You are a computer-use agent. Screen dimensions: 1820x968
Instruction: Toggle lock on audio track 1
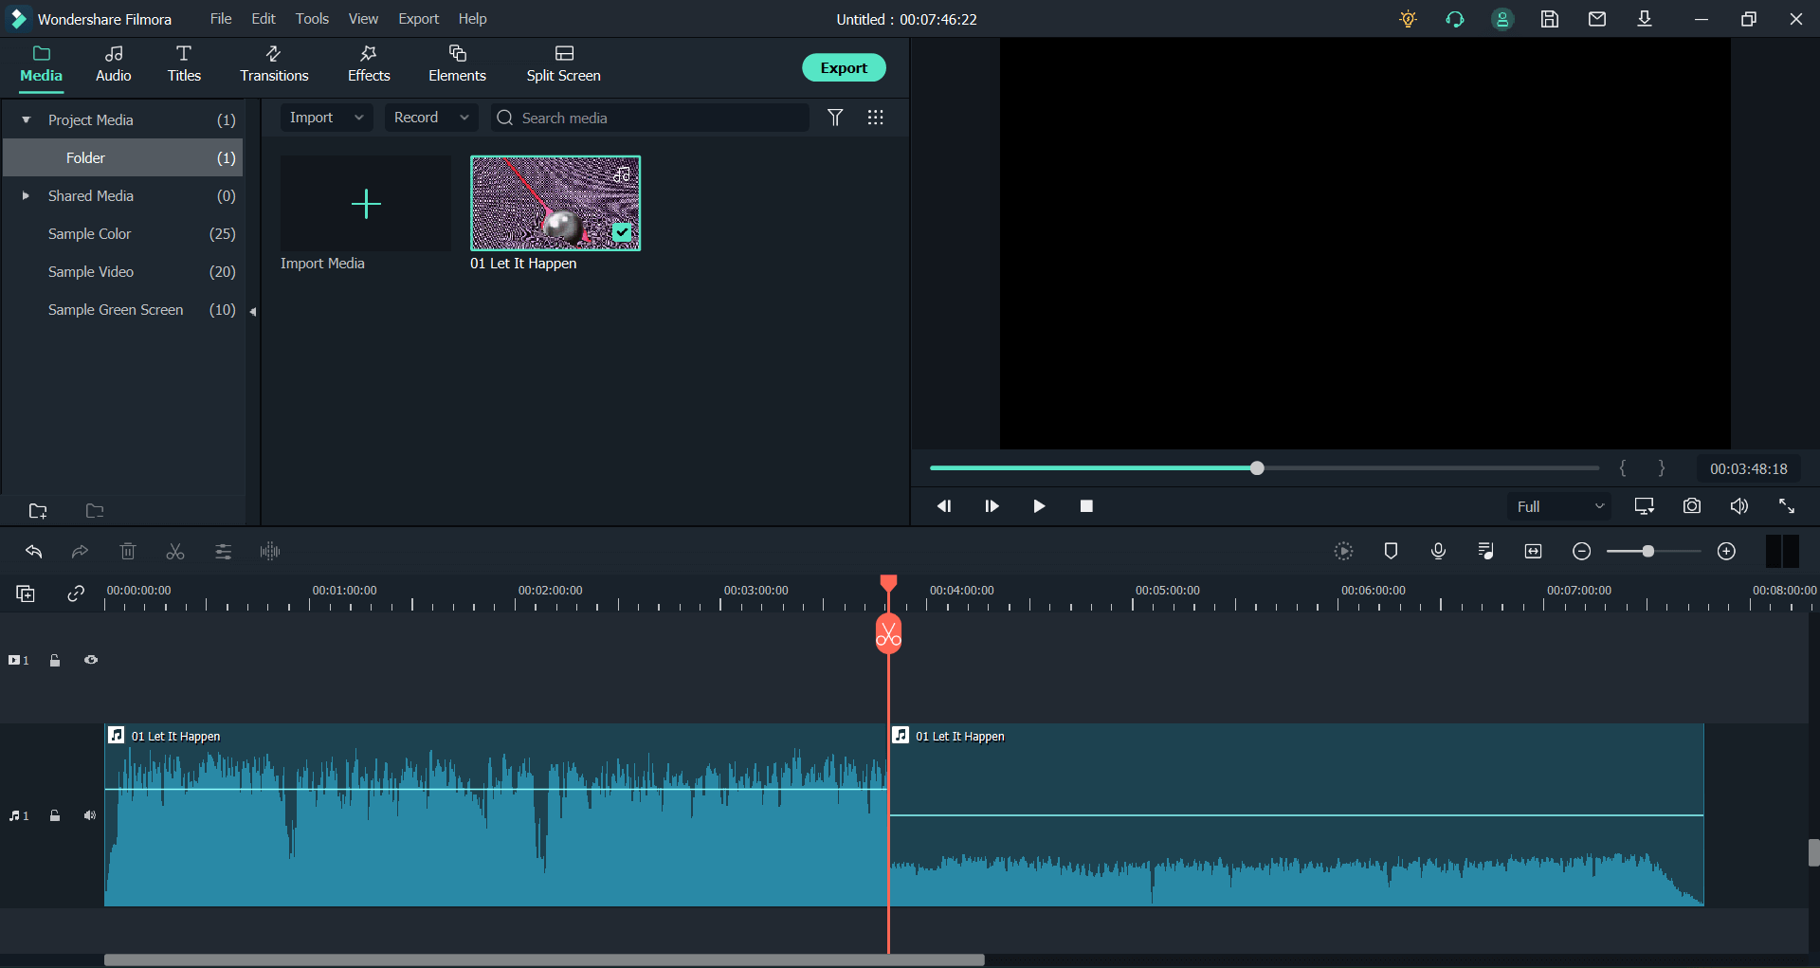point(55,815)
